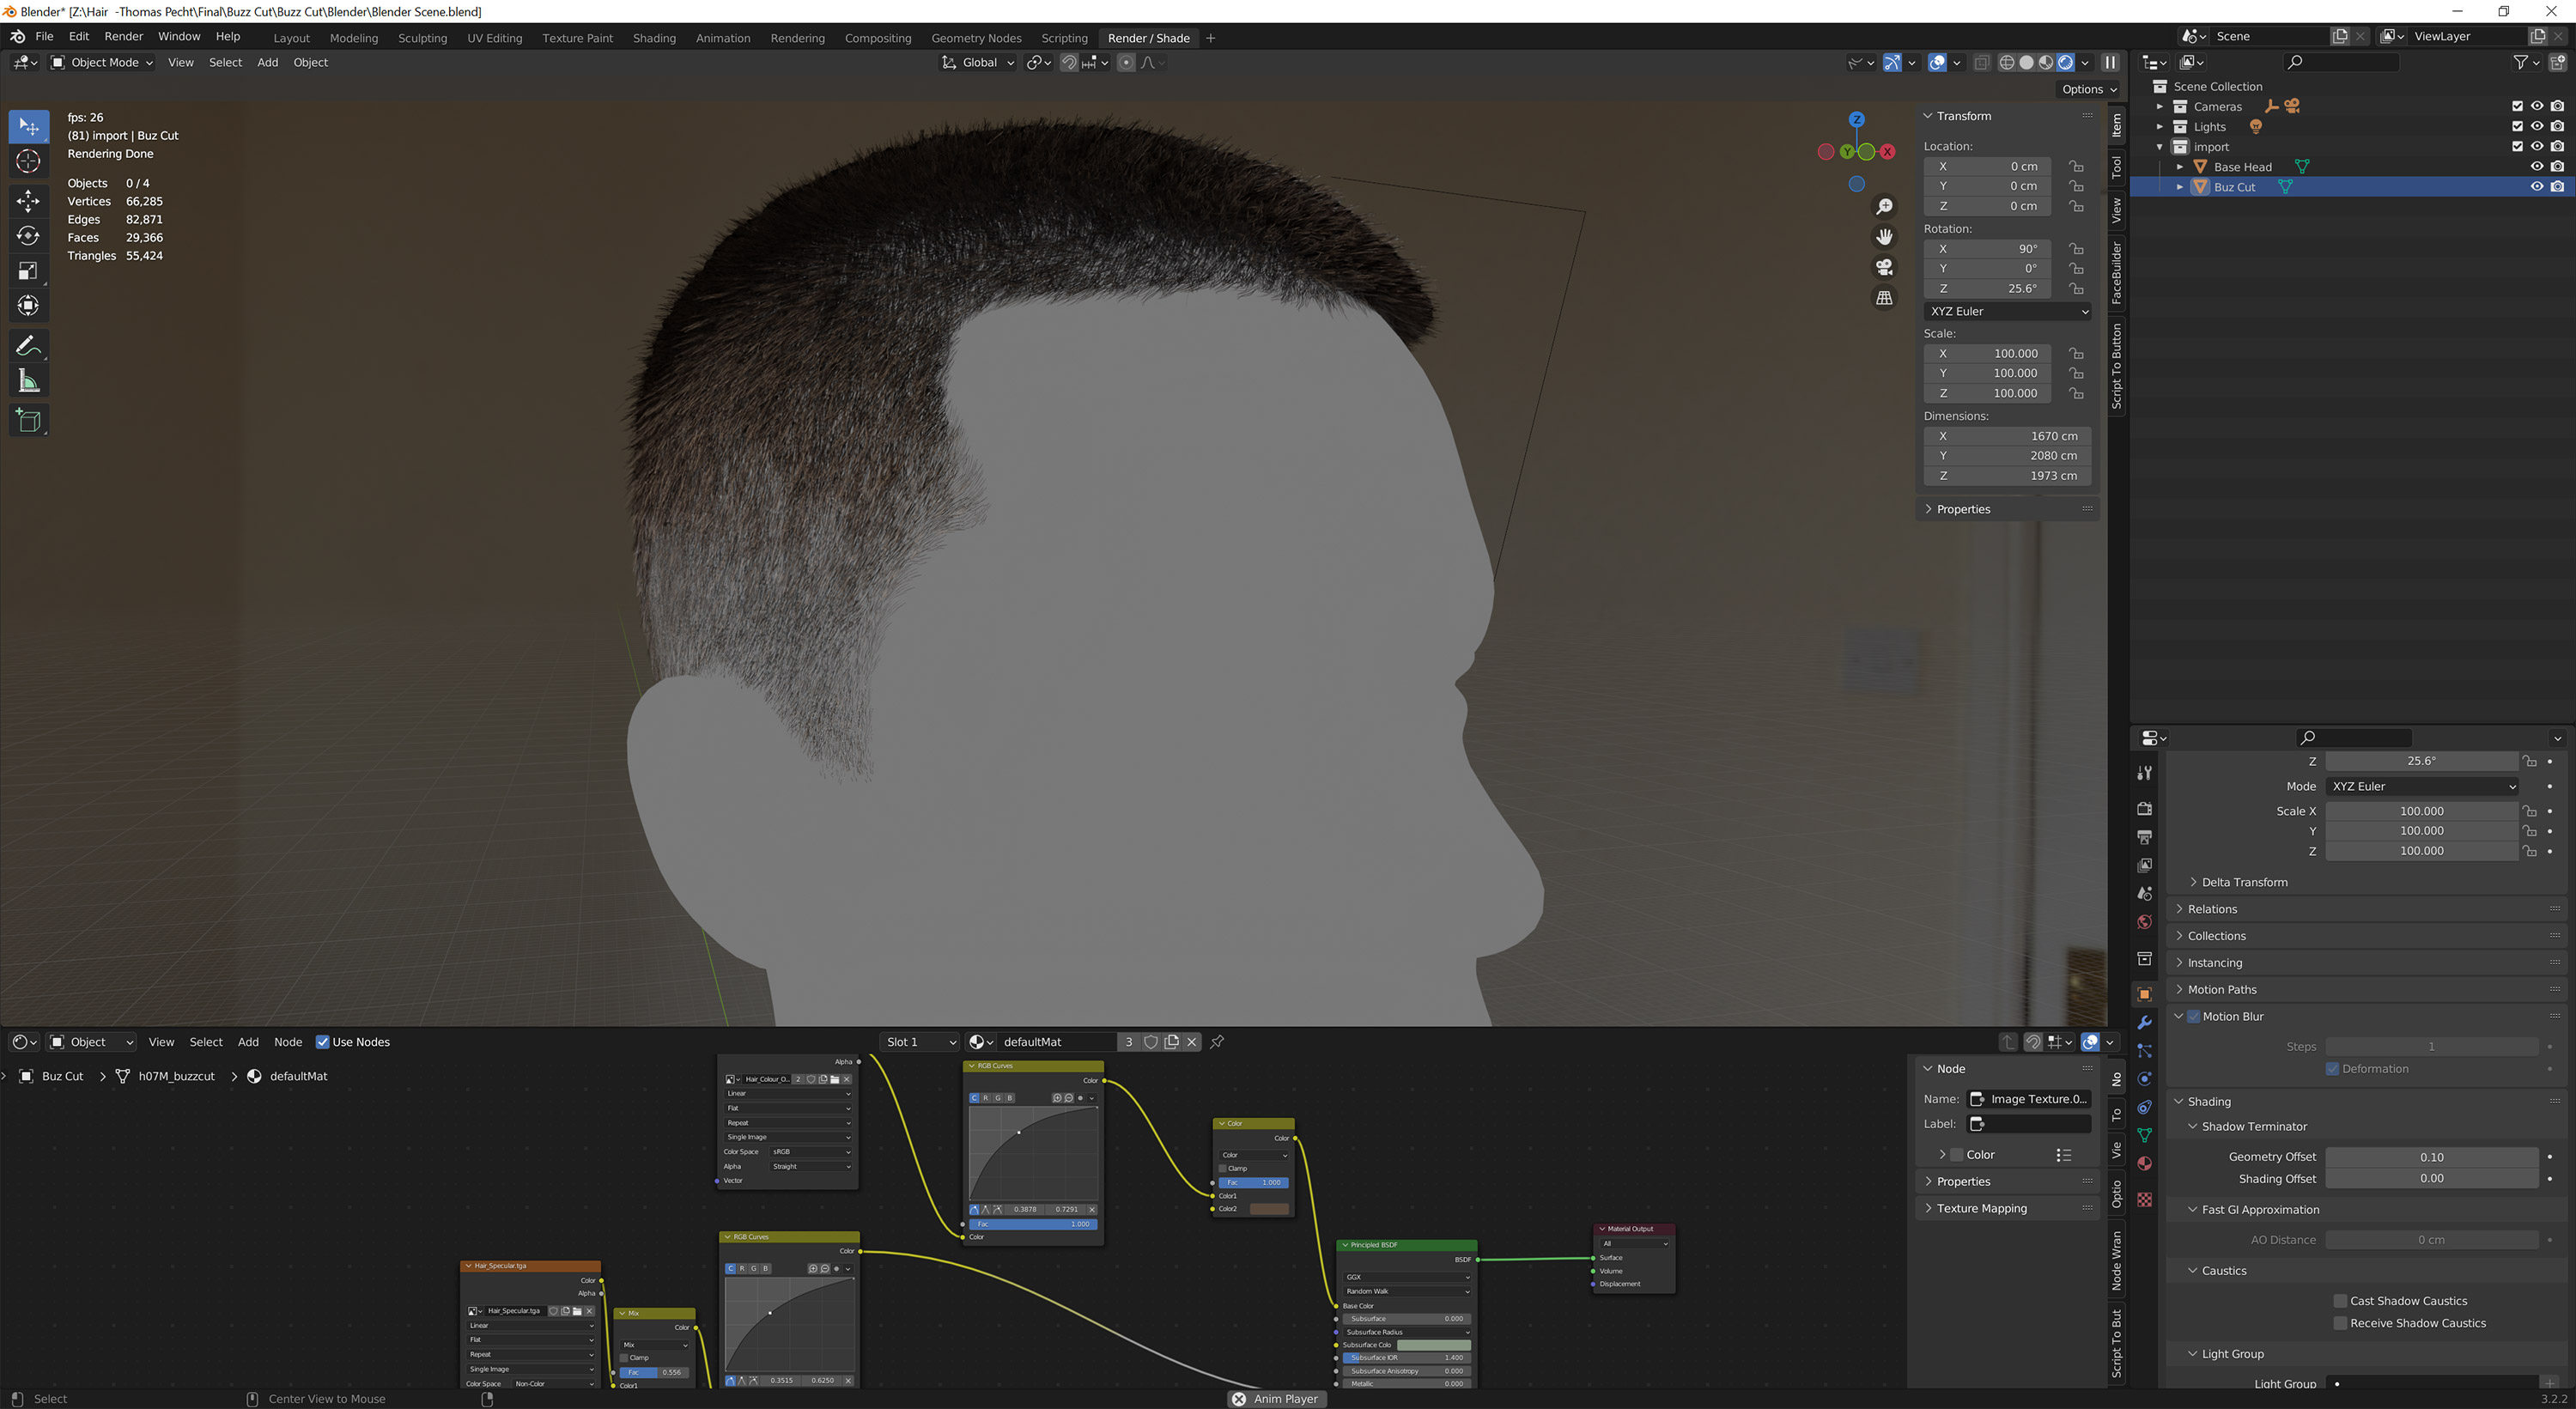Select the Annotate tool
Viewport: 2576px width, 1409px height.
point(28,345)
